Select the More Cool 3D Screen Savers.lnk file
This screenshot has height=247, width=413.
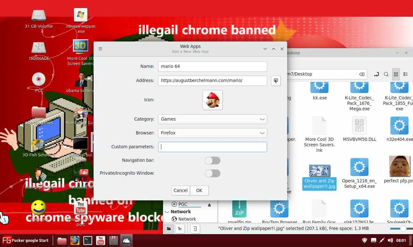[x=319, y=134]
